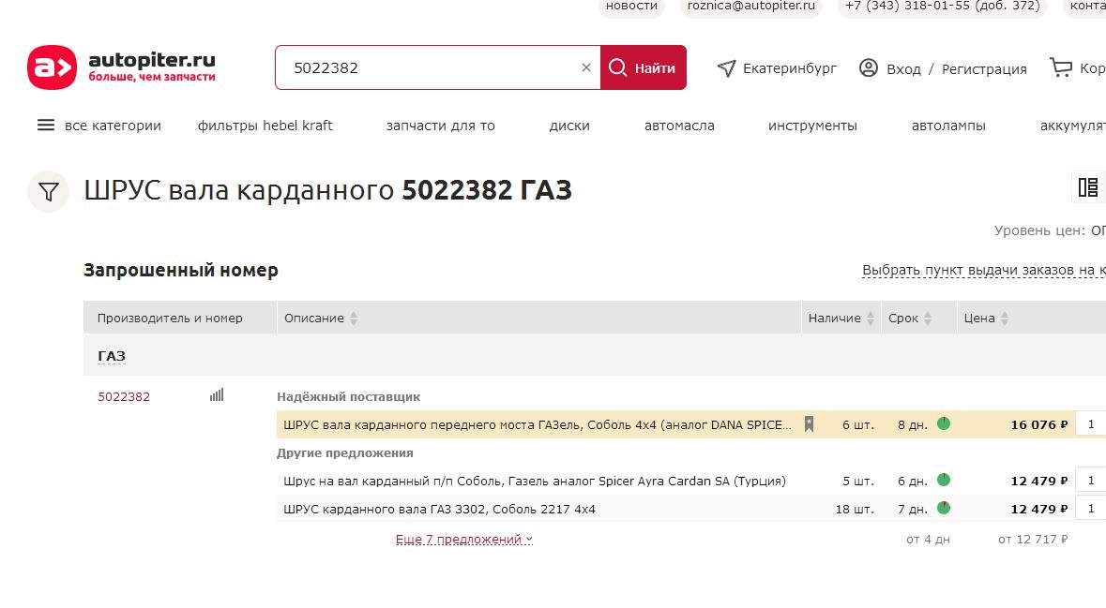Click the user profile icon
Viewport: 1106px width, 608px height.
(869, 67)
